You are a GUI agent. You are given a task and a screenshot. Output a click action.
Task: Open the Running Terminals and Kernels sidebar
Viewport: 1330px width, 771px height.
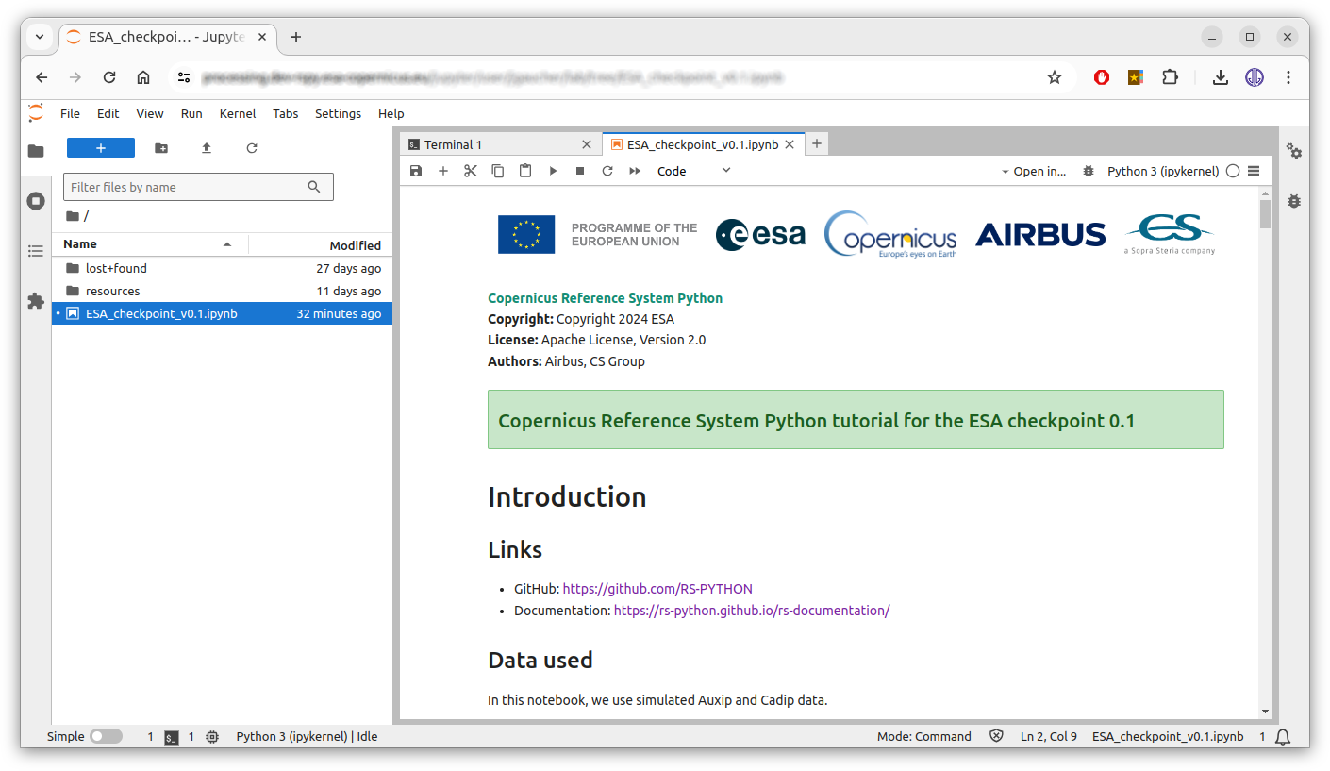point(36,201)
